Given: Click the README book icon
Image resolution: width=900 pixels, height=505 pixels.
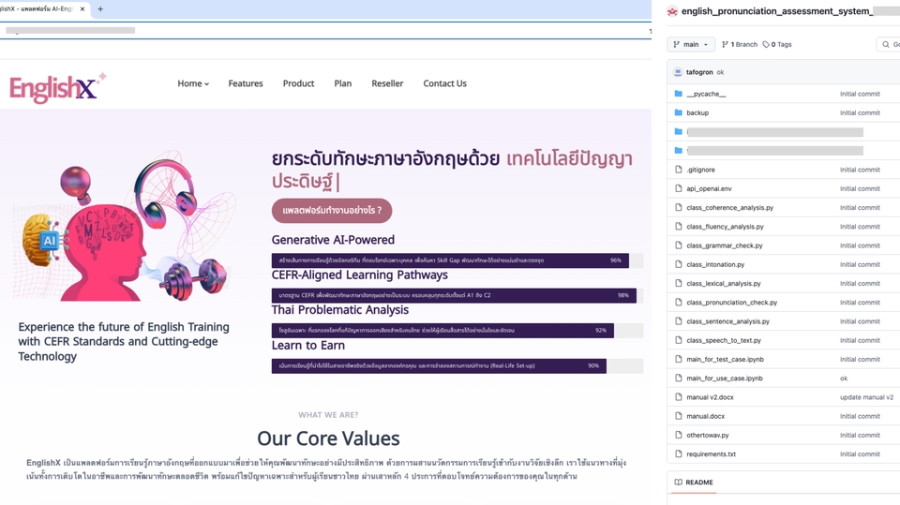Looking at the screenshot, I should 679,483.
